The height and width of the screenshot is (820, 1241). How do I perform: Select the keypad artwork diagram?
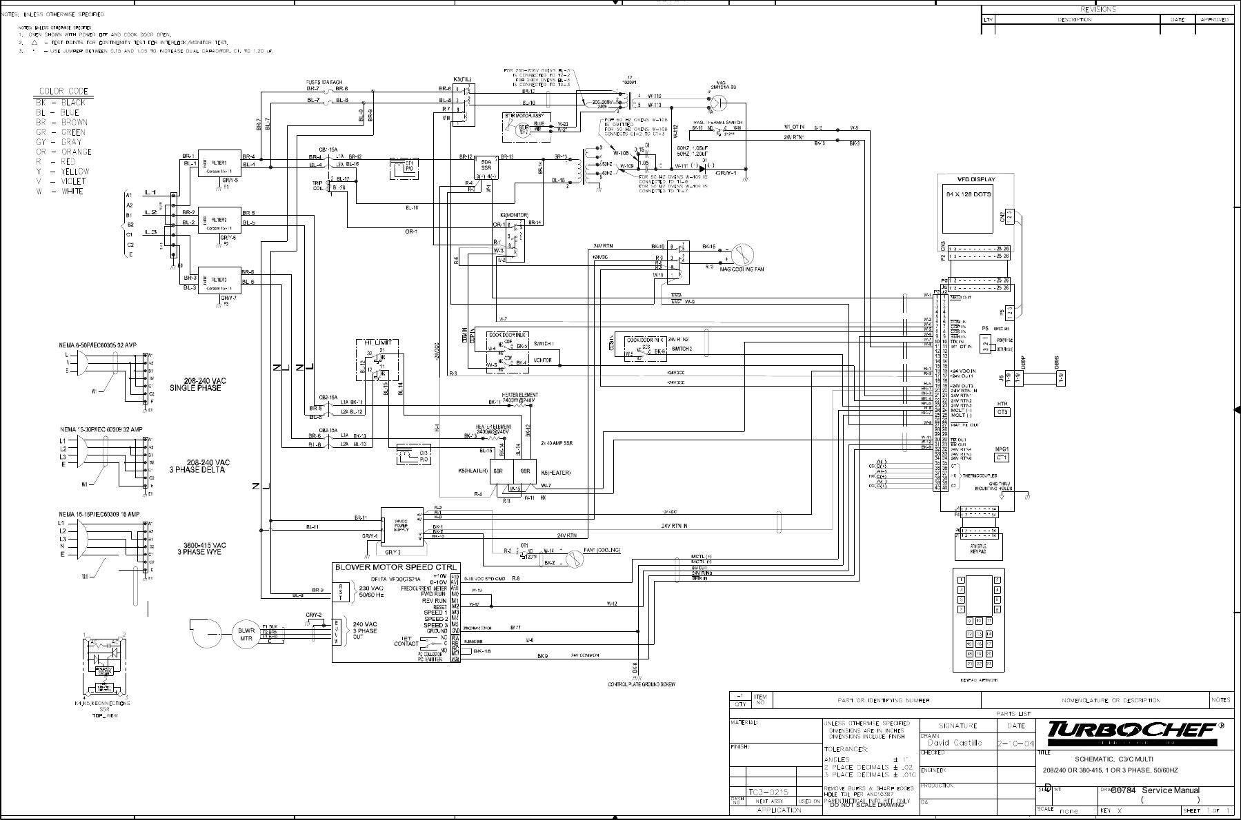click(x=979, y=618)
